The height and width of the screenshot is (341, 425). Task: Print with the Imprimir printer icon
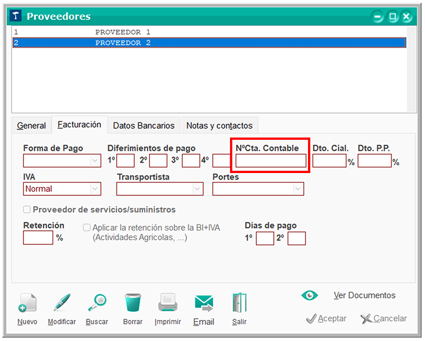click(168, 303)
